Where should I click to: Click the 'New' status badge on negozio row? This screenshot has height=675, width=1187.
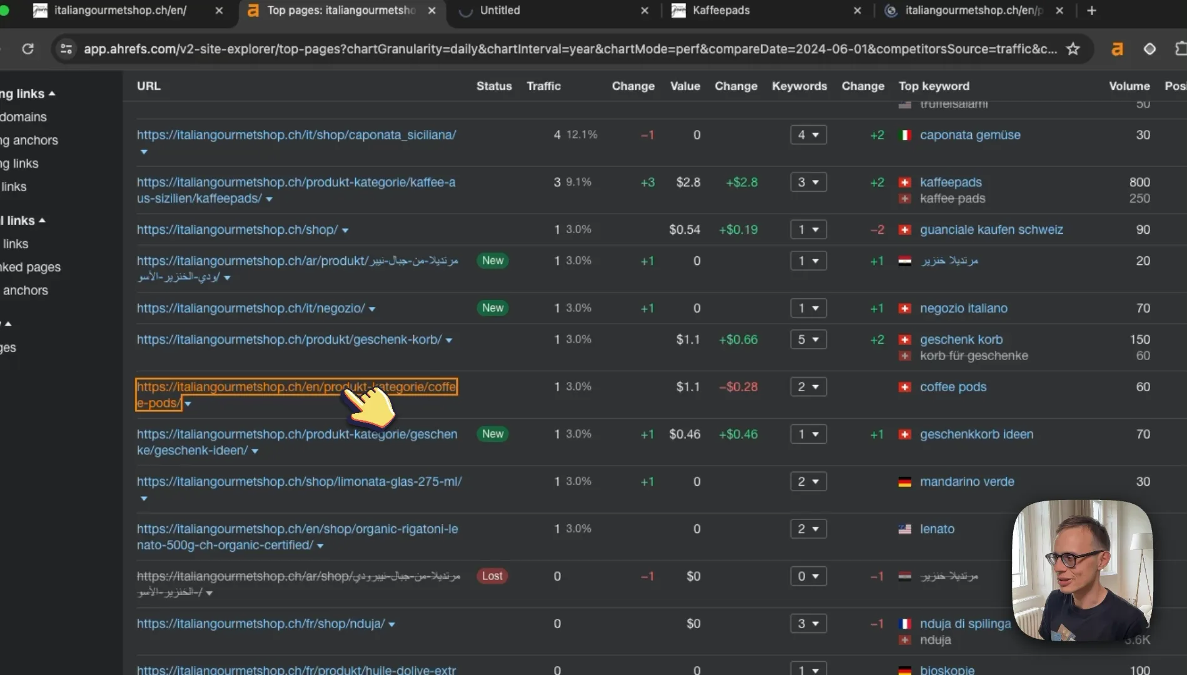(492, 308)
